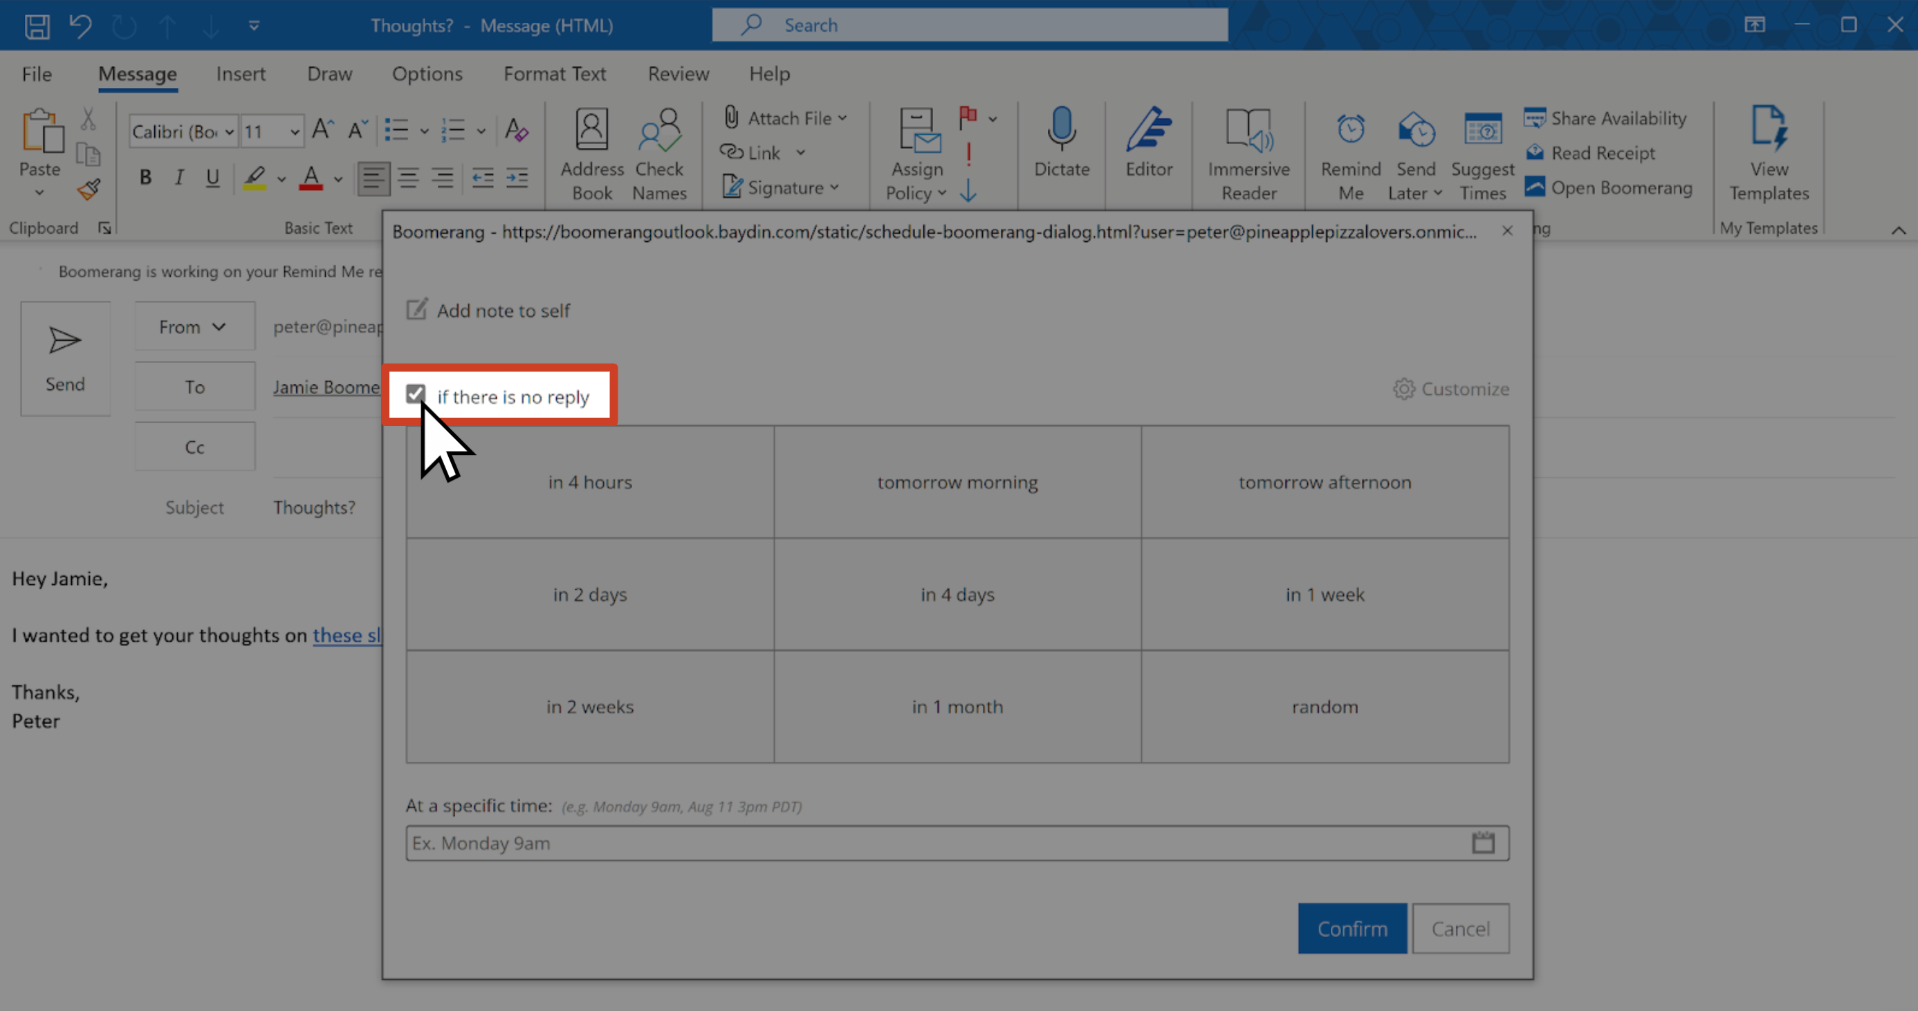1918x1011 pixels.
Task: Select Align Left paragraph button
Action: (x=374, y=178)
